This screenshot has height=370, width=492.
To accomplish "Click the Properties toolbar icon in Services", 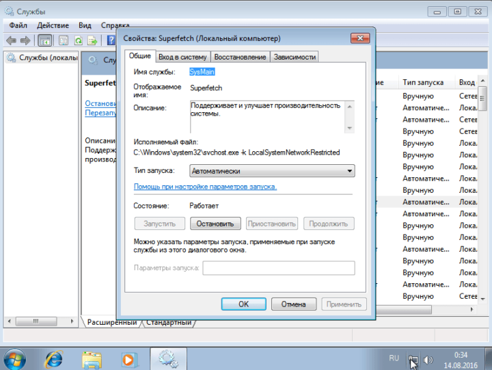I will (x=64, y=40).
